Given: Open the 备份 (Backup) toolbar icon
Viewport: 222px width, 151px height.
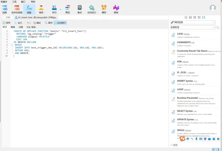Looking at the screenshot, I should pyautogui.click(x=80, y=9).
